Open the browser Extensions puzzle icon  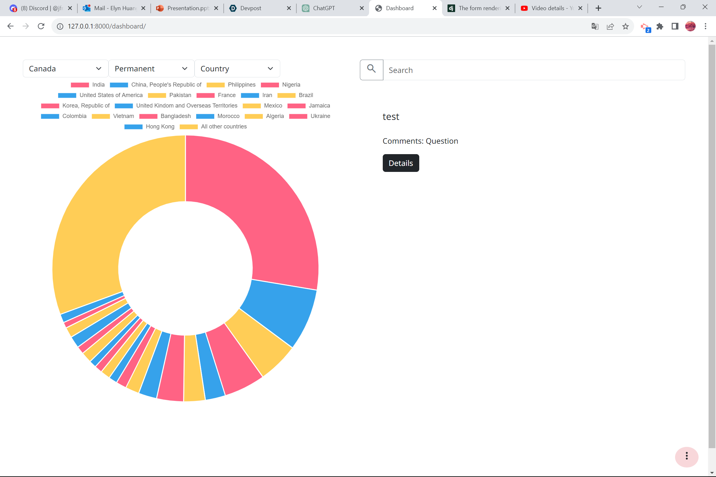click(x=660, y=26)
